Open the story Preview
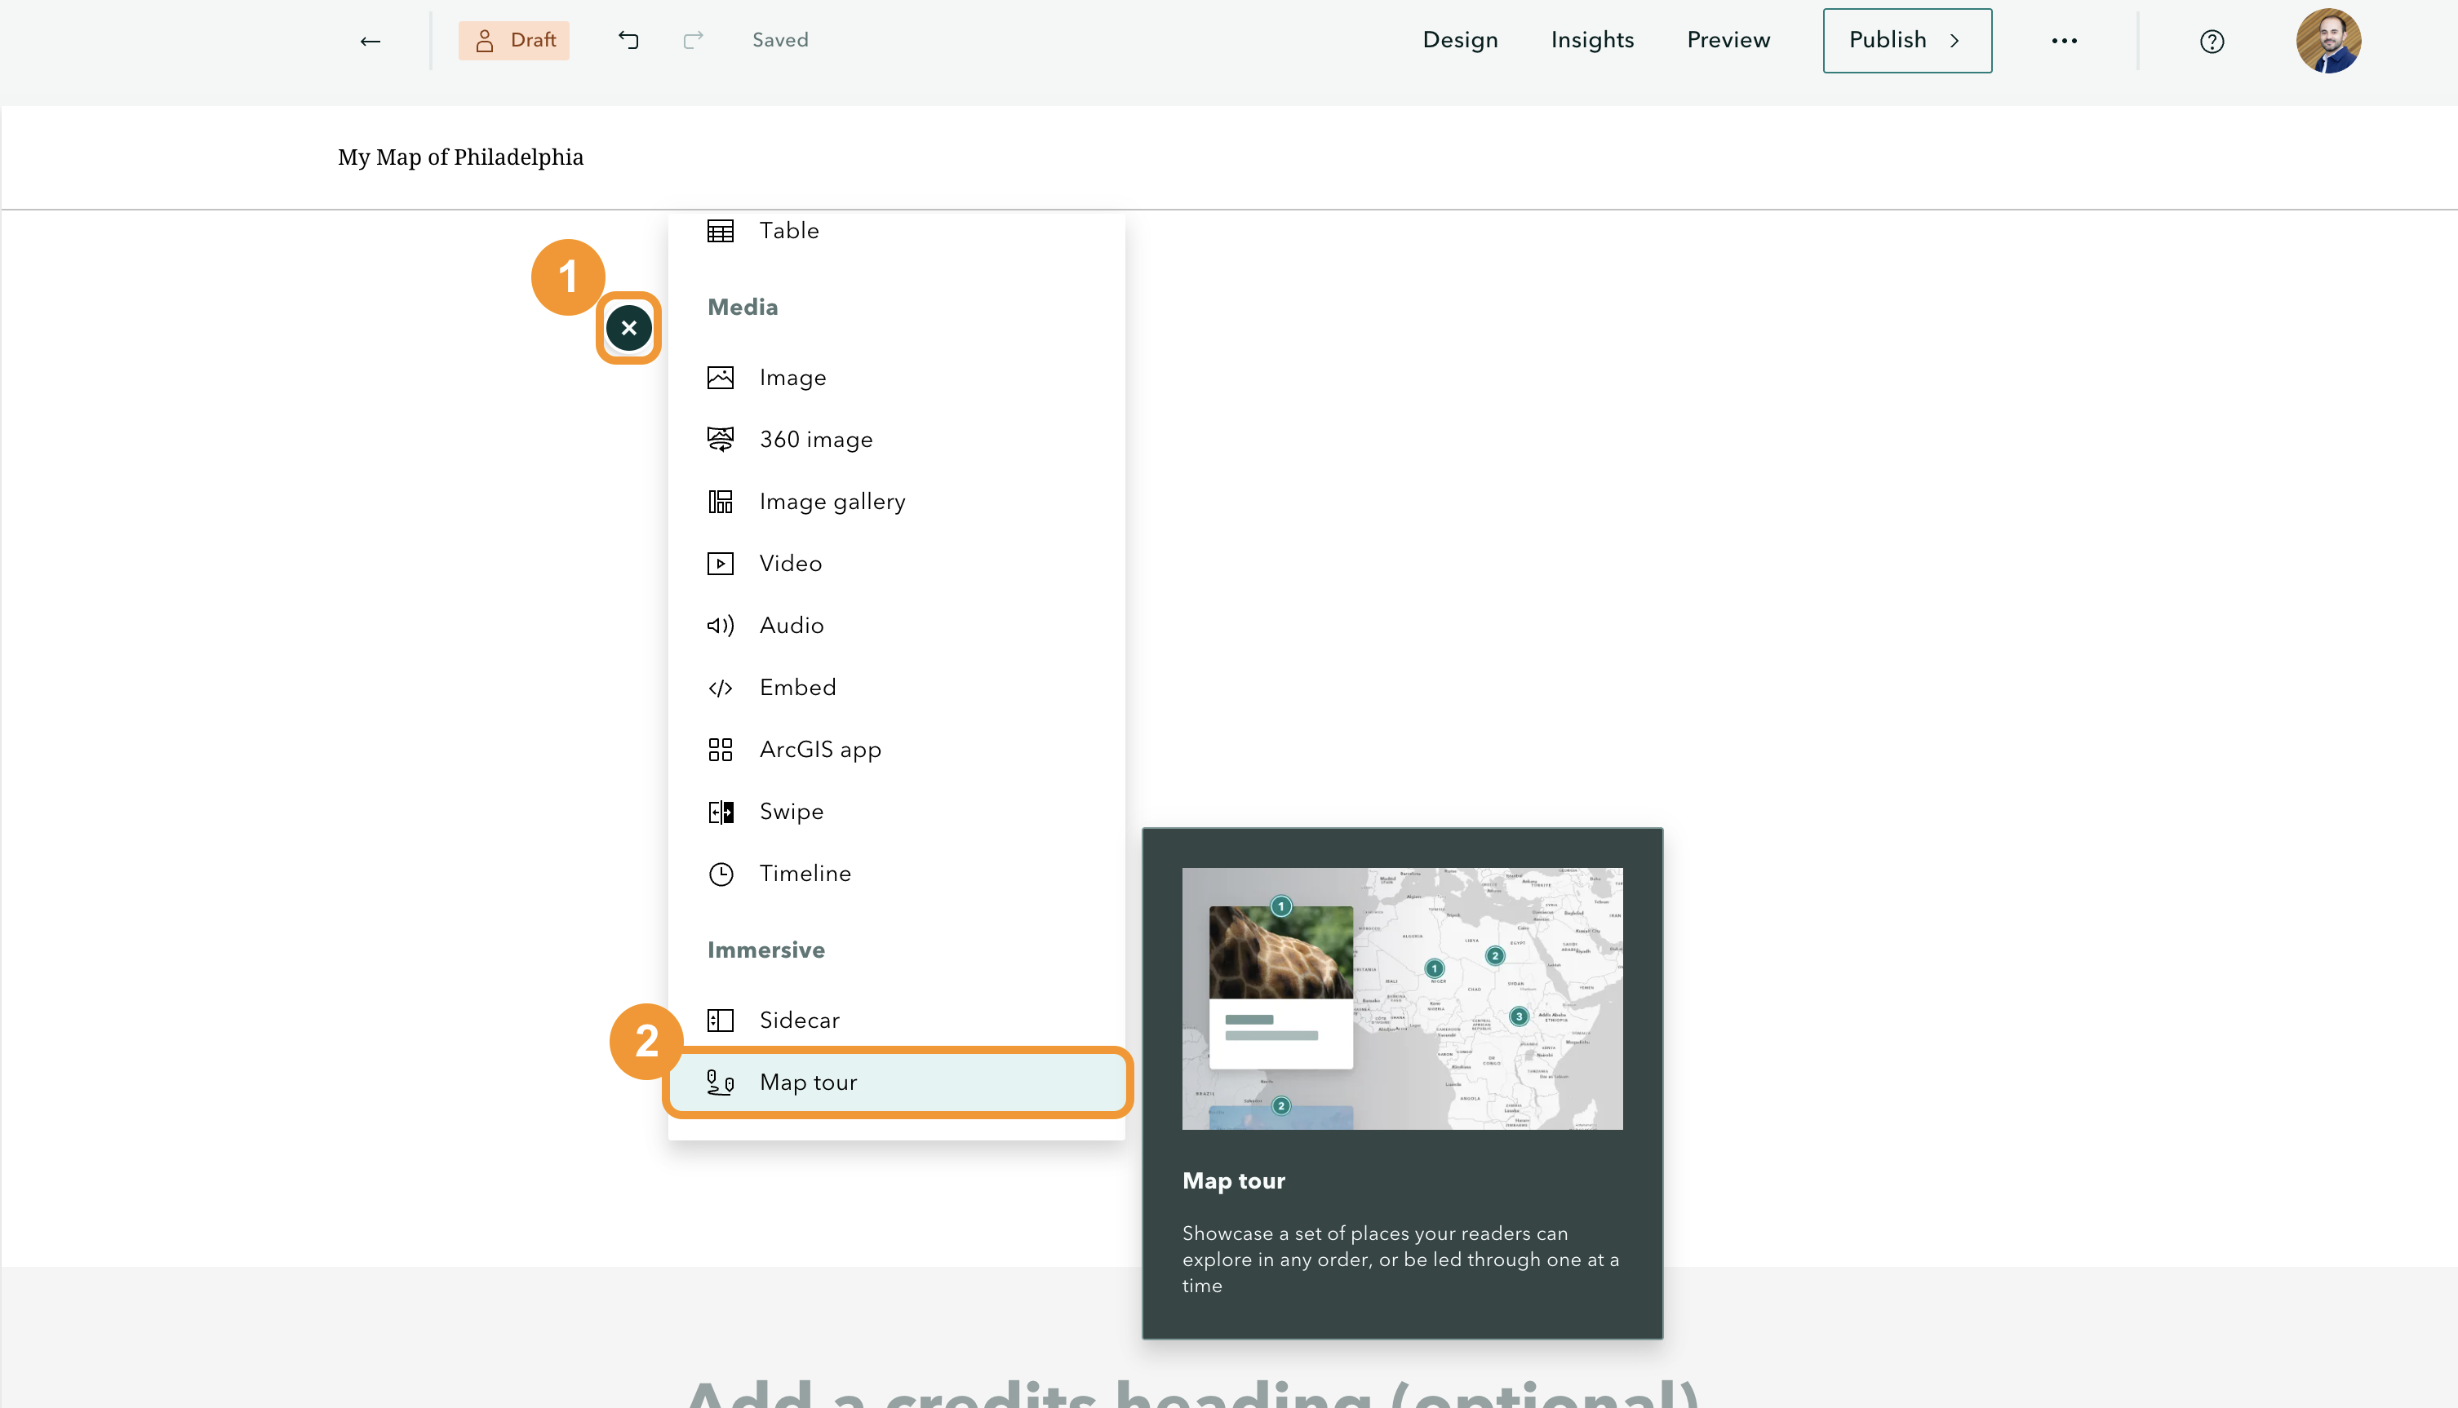The image size is (2458, 1408). (1728, 40)
